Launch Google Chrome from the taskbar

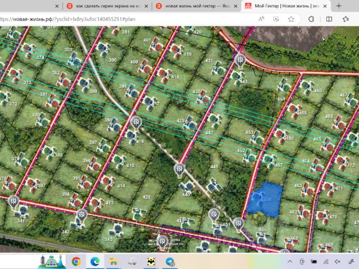[76, 262]
